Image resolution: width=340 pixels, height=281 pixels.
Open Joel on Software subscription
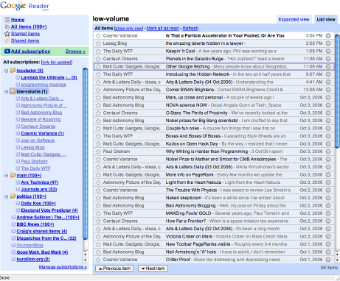coord(38,140)
